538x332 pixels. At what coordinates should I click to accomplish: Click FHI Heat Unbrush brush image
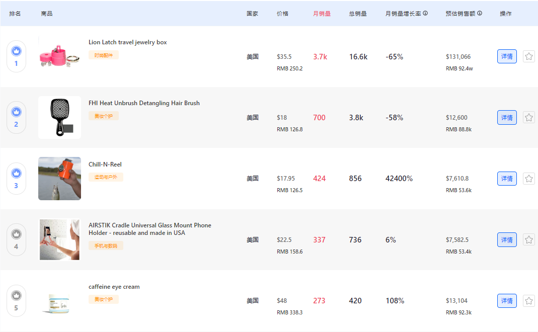click(59, 117)
